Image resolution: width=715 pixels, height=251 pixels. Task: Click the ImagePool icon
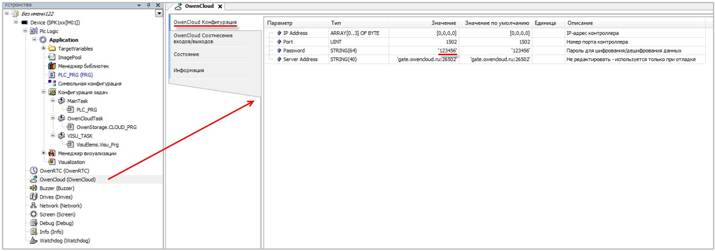[51, 57]
